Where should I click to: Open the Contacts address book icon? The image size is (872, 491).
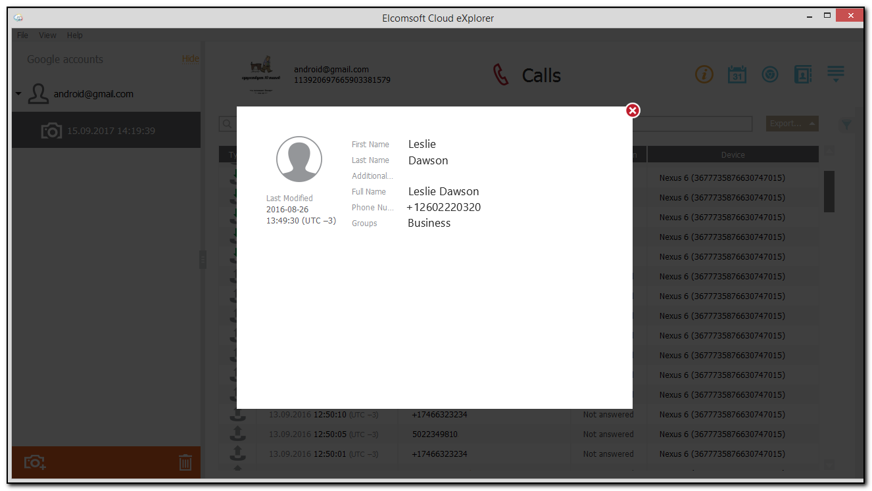coord(803,74)
